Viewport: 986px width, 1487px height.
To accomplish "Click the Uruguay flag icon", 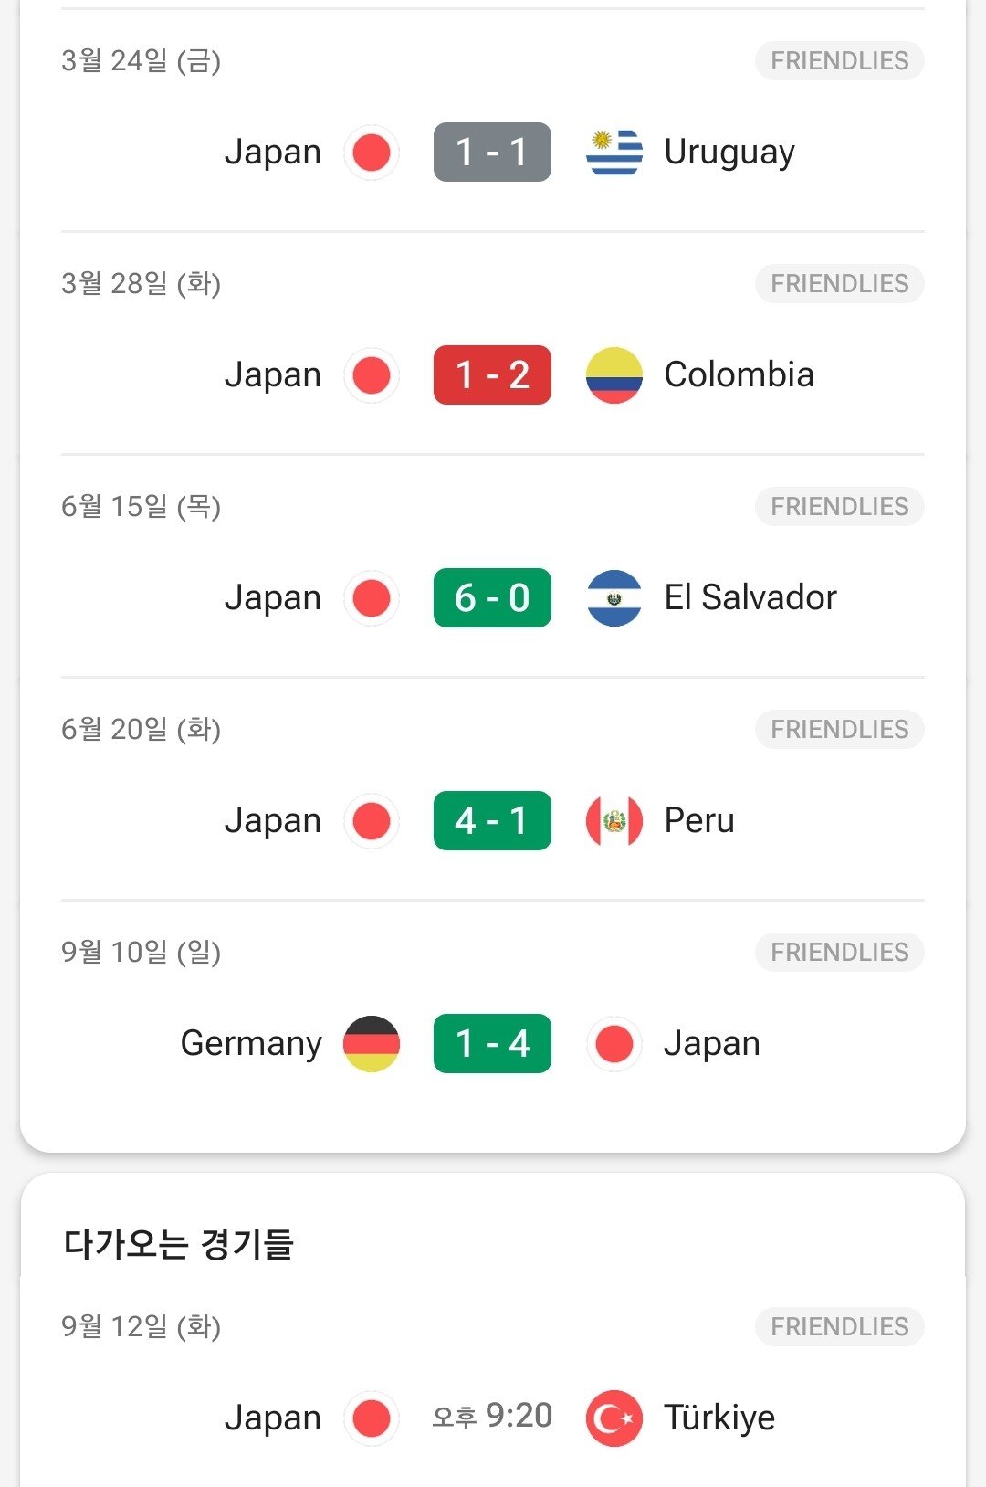I will click(x=614, y=153).
